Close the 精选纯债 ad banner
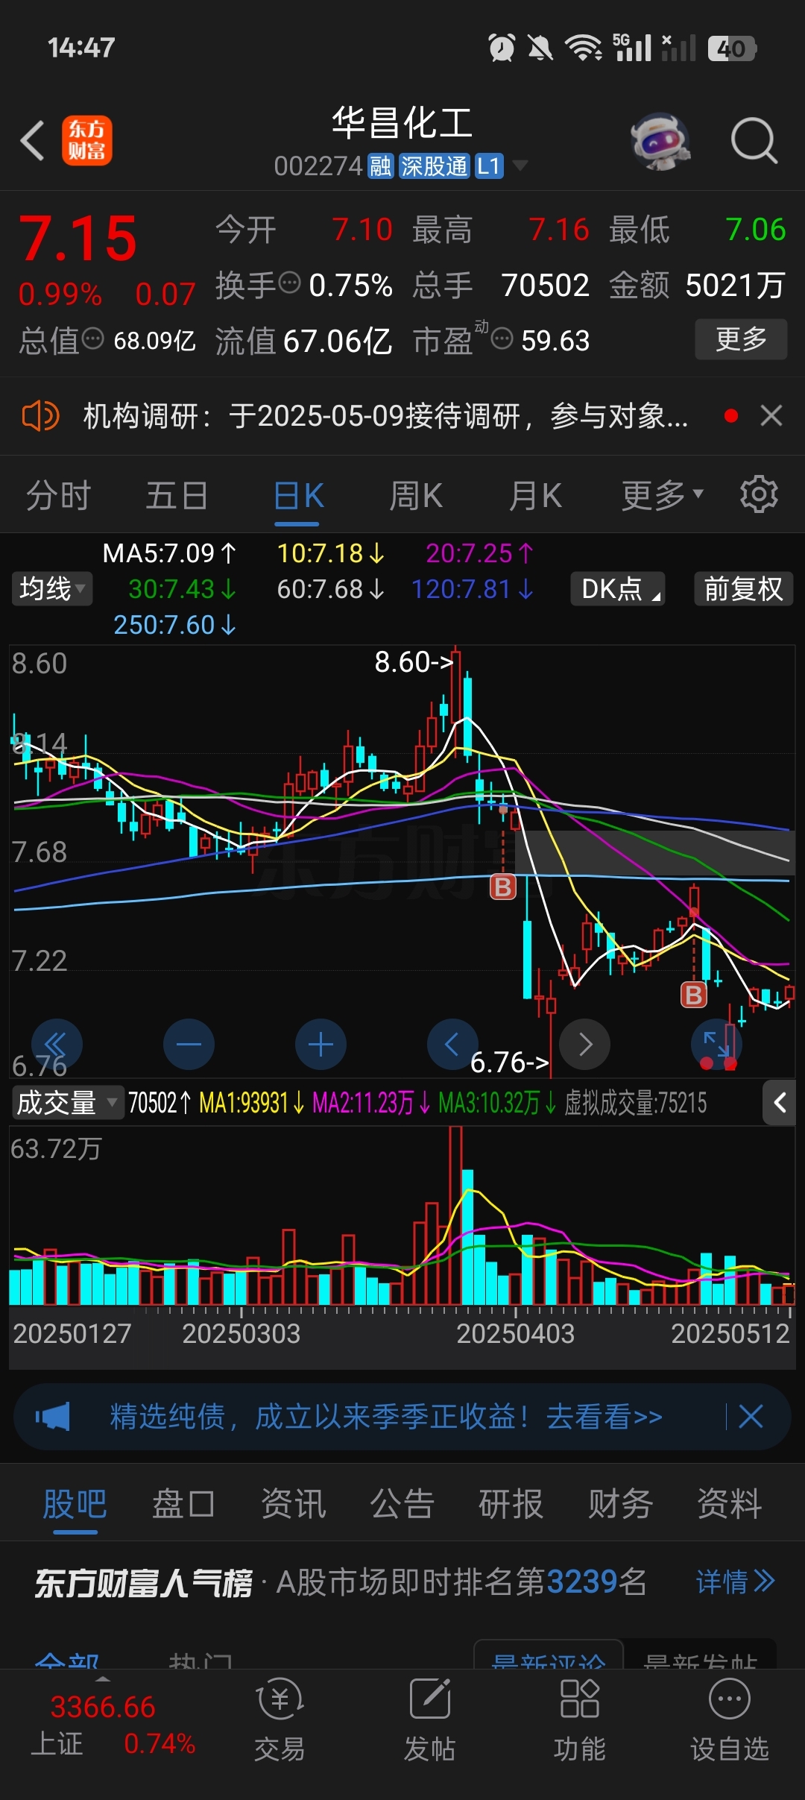Image resolution: width=805 pixels, height=1800 pixels. click(751, 1416)
